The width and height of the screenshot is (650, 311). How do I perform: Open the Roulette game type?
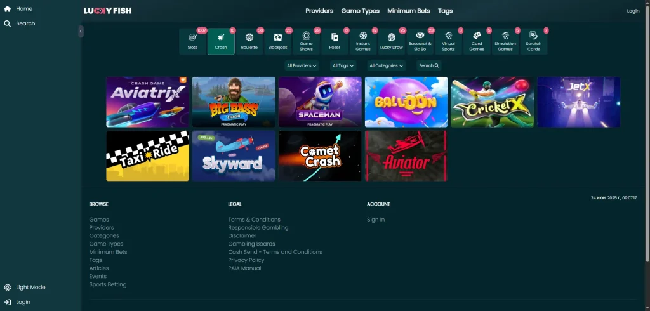(x=249, y=41)
